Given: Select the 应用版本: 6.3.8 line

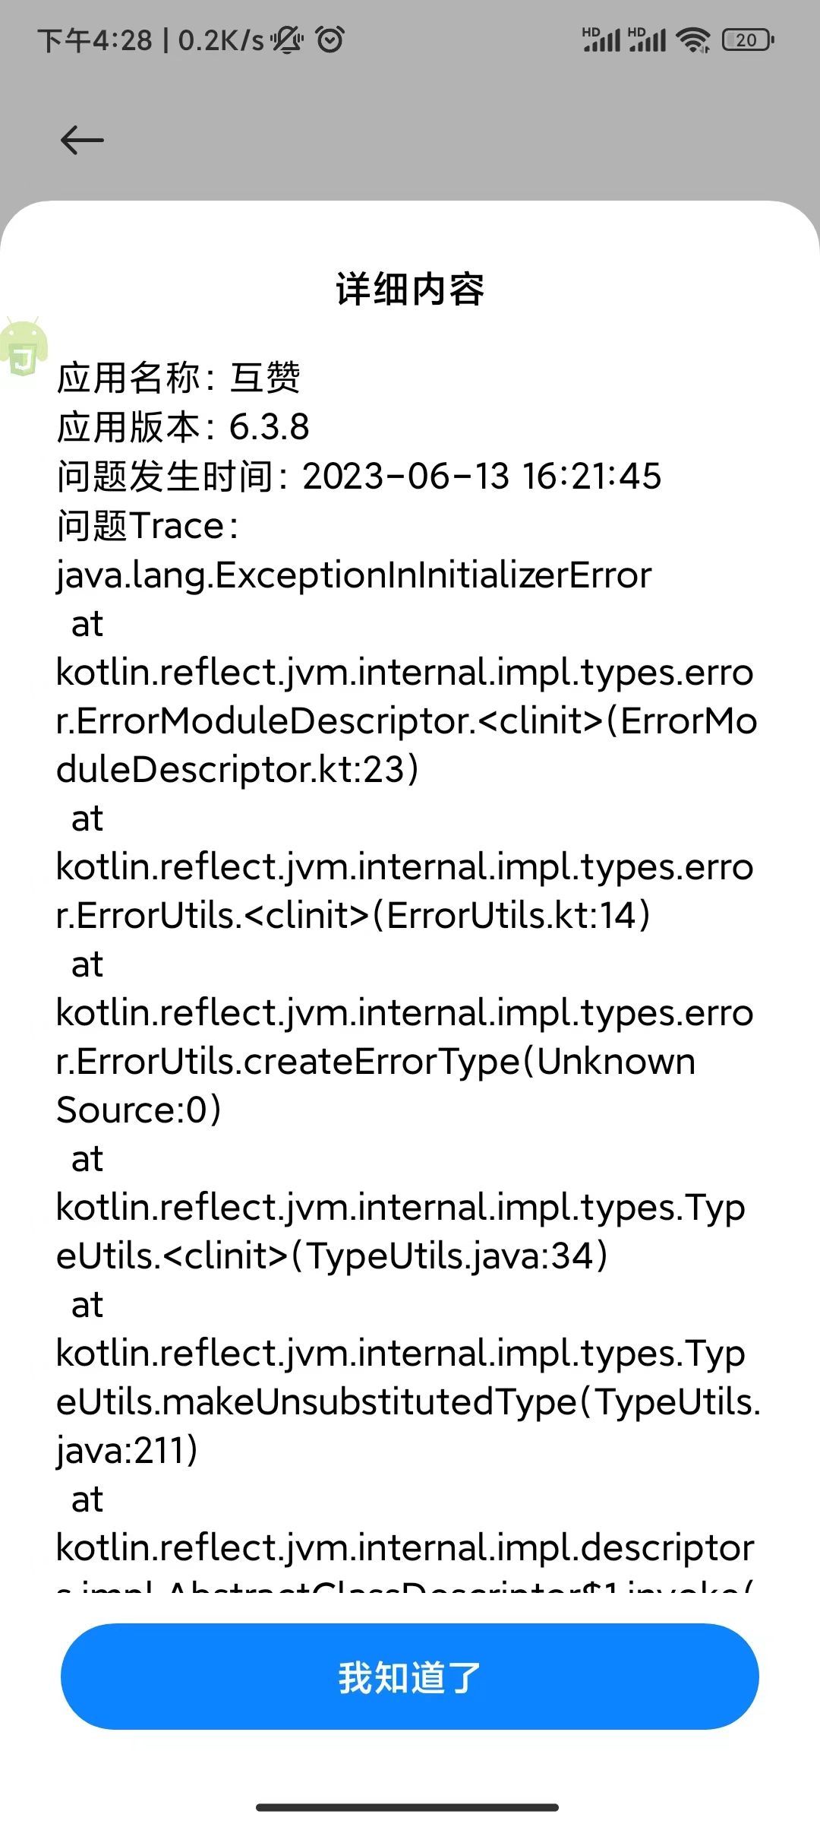Looking at the screenshot, I should [183, 426].
